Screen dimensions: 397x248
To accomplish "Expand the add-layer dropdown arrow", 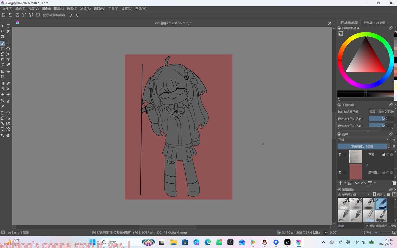I will click(x=345, y=183).
